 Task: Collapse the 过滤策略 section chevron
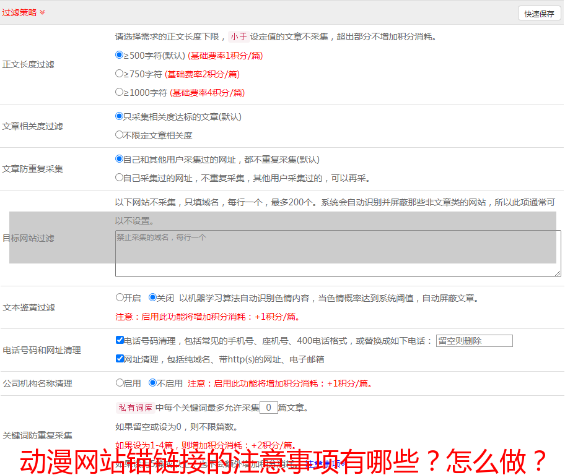coord(42,12)
